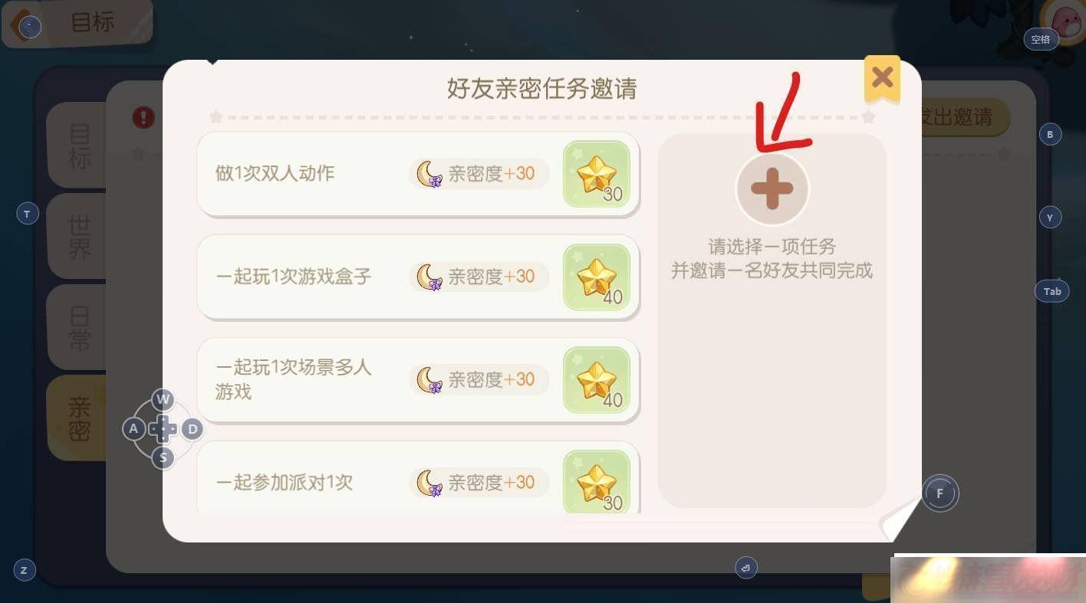The image size is (1086, 603).
Task: Click the red exclamation alert icon
Action: pos(143,117)
